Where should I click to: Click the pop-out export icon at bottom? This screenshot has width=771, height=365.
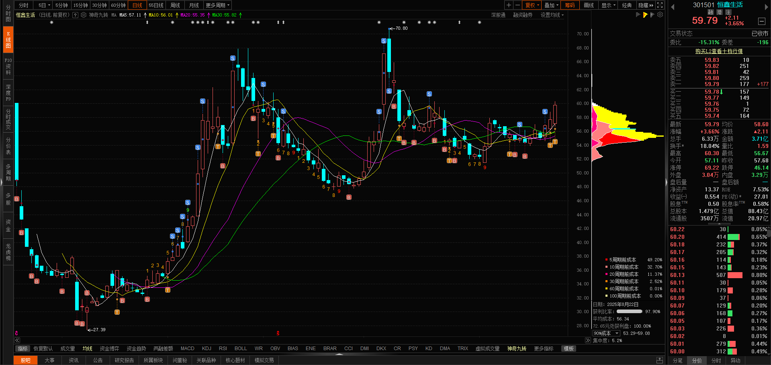(x=660, y=360)
